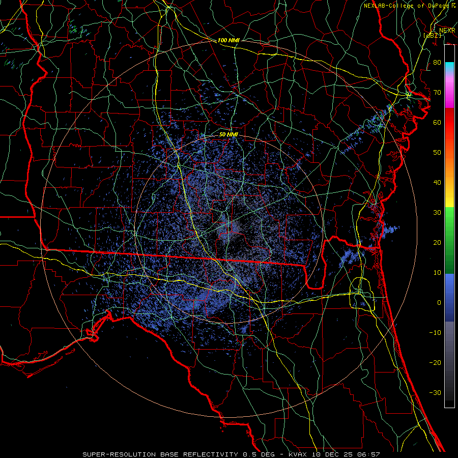Click the magenta-pink segment of the color scale

pos(449,91)
